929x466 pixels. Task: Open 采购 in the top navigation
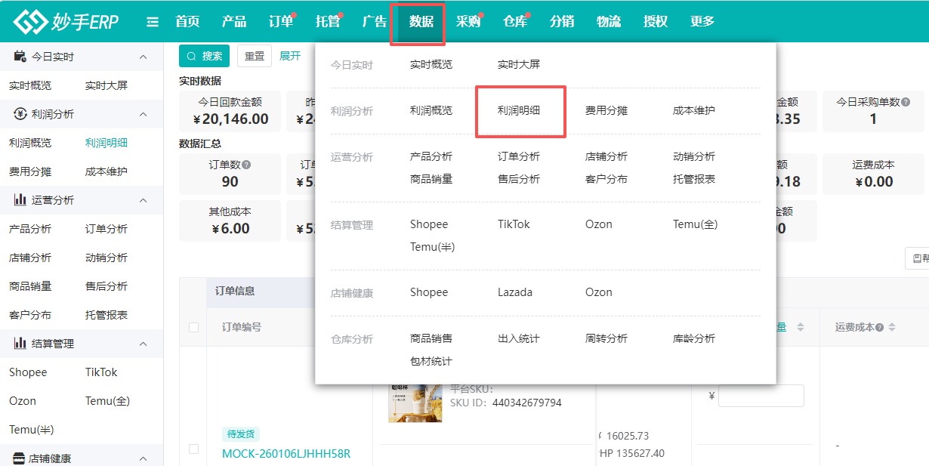click(468, 22)
